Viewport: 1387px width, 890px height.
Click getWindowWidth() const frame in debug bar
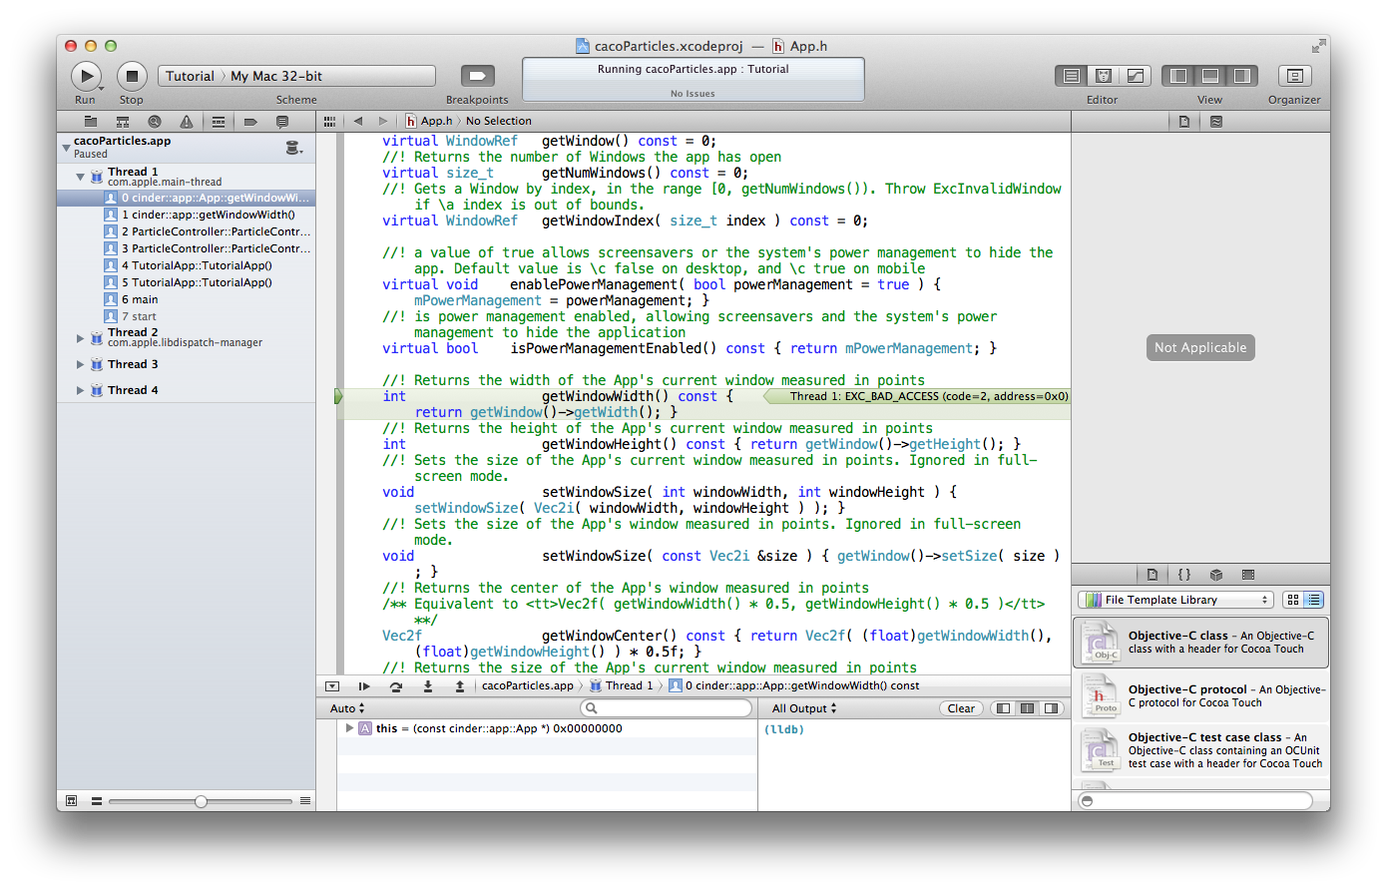794,685
